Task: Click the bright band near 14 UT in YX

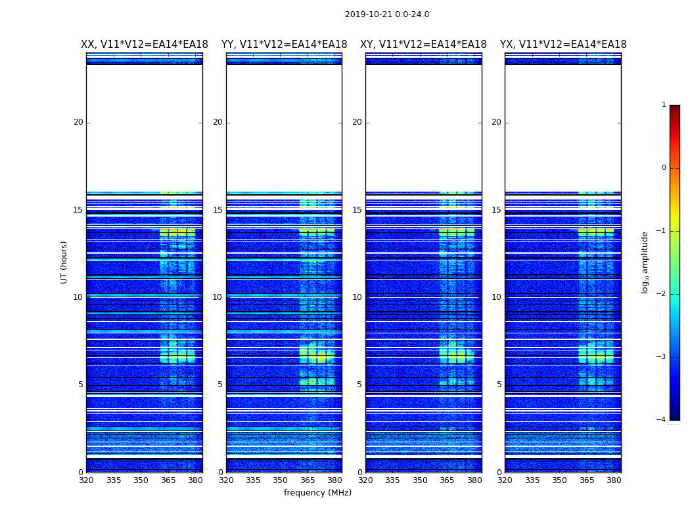Action: pyautogui.click(x=596, y=232)
